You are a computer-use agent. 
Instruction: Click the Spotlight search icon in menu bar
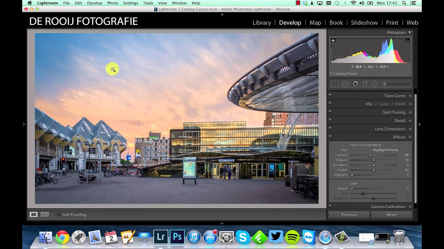(404, 3)
